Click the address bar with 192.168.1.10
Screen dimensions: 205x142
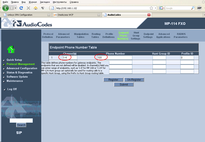click(x=102, y=8)
